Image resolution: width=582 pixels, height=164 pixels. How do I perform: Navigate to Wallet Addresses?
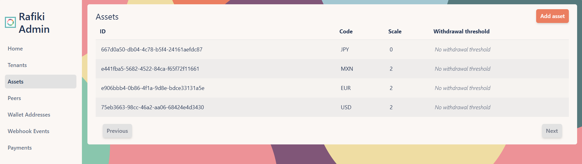tap(29, 115)
